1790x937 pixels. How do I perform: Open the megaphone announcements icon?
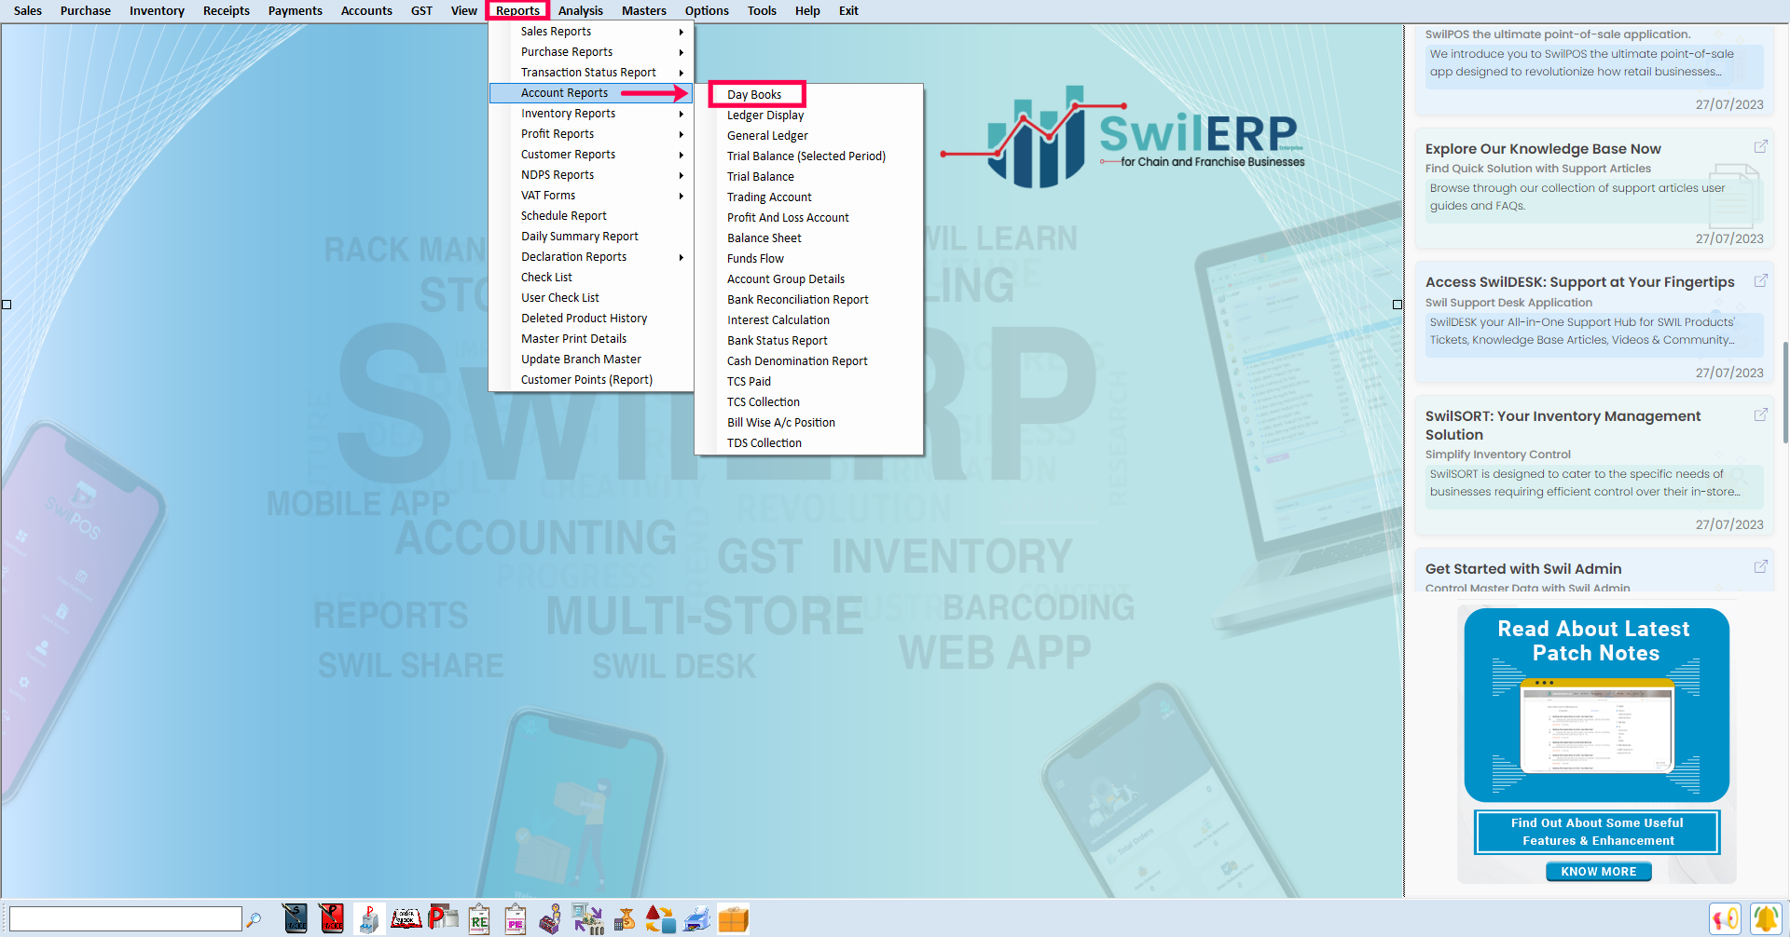pos(1725,919)
